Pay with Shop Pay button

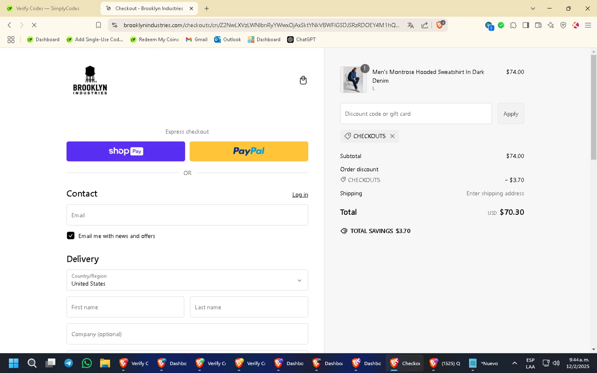tap(126, 152)
